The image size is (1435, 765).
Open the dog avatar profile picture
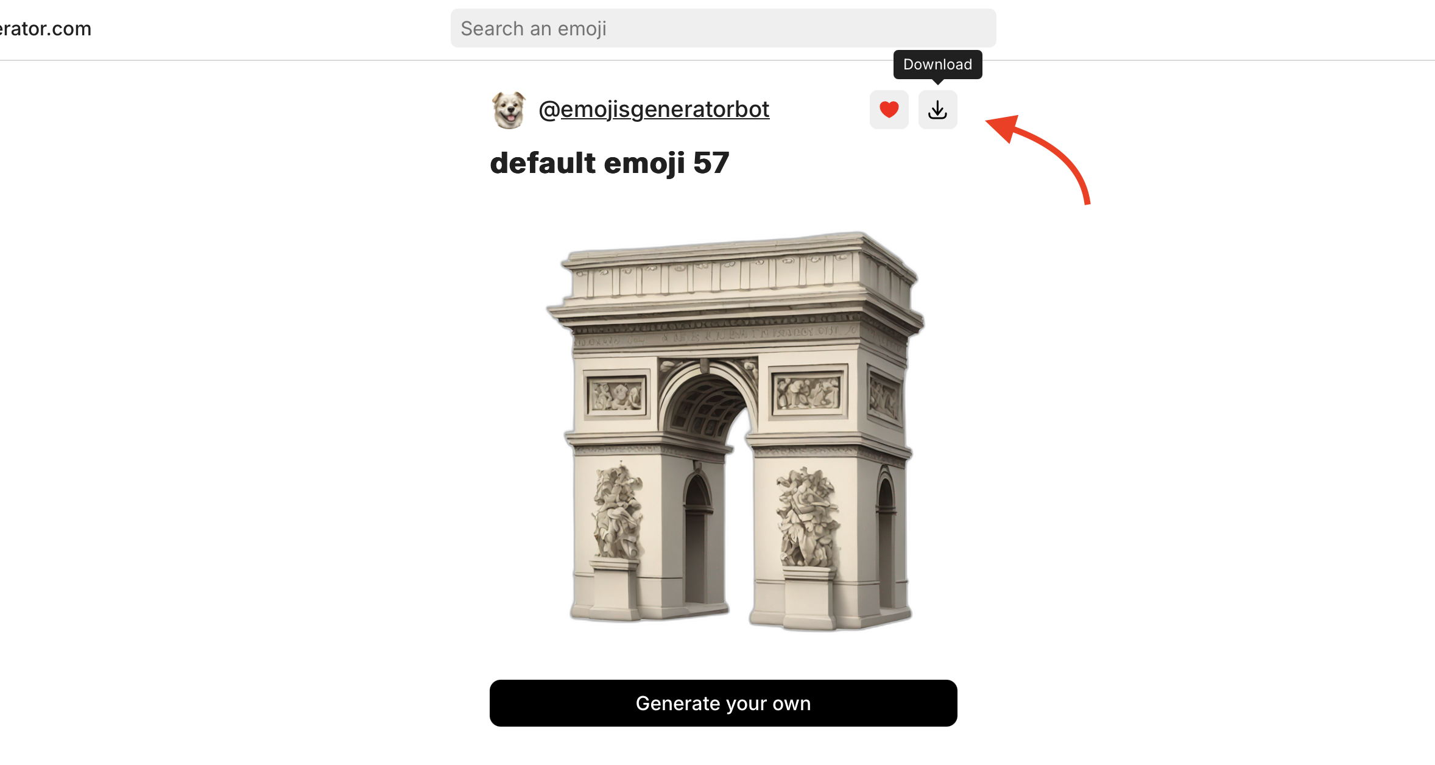(509, 110)
